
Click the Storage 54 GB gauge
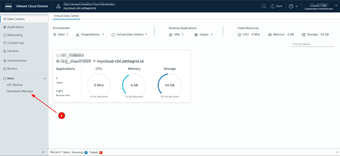coord(170,85)
